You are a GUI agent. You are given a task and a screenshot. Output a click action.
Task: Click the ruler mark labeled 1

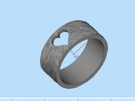(x=12, y=100)
